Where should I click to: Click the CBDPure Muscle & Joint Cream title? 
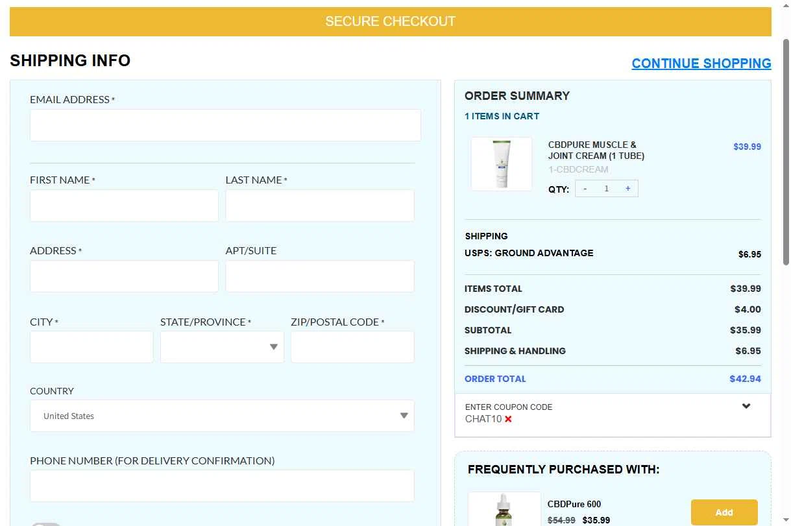(x=596, y=150)
